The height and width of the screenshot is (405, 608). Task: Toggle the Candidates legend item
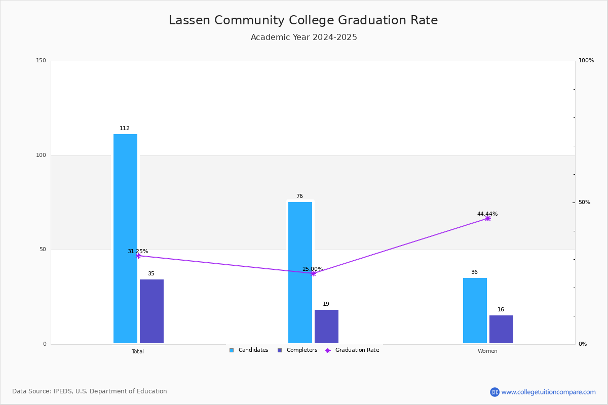(x=248, y=350)
